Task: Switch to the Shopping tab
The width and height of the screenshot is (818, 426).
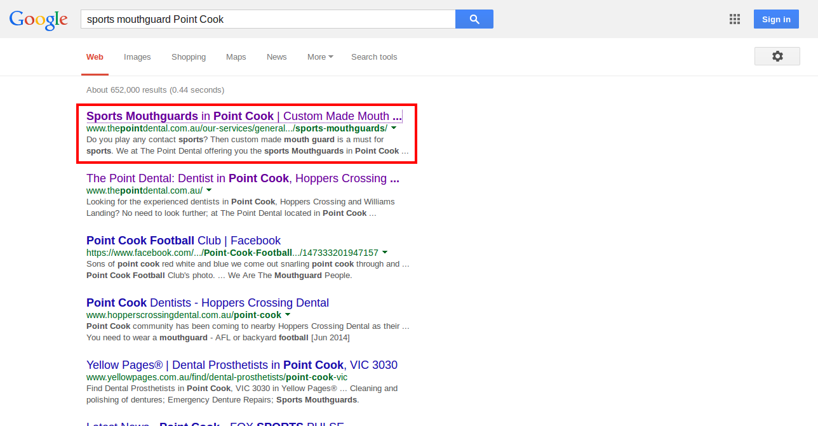Action: point(189,57)
